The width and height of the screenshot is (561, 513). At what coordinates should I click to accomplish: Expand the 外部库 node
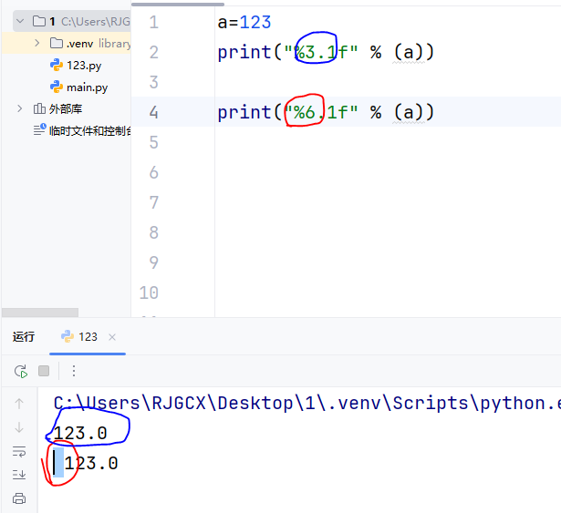point(20,108)
